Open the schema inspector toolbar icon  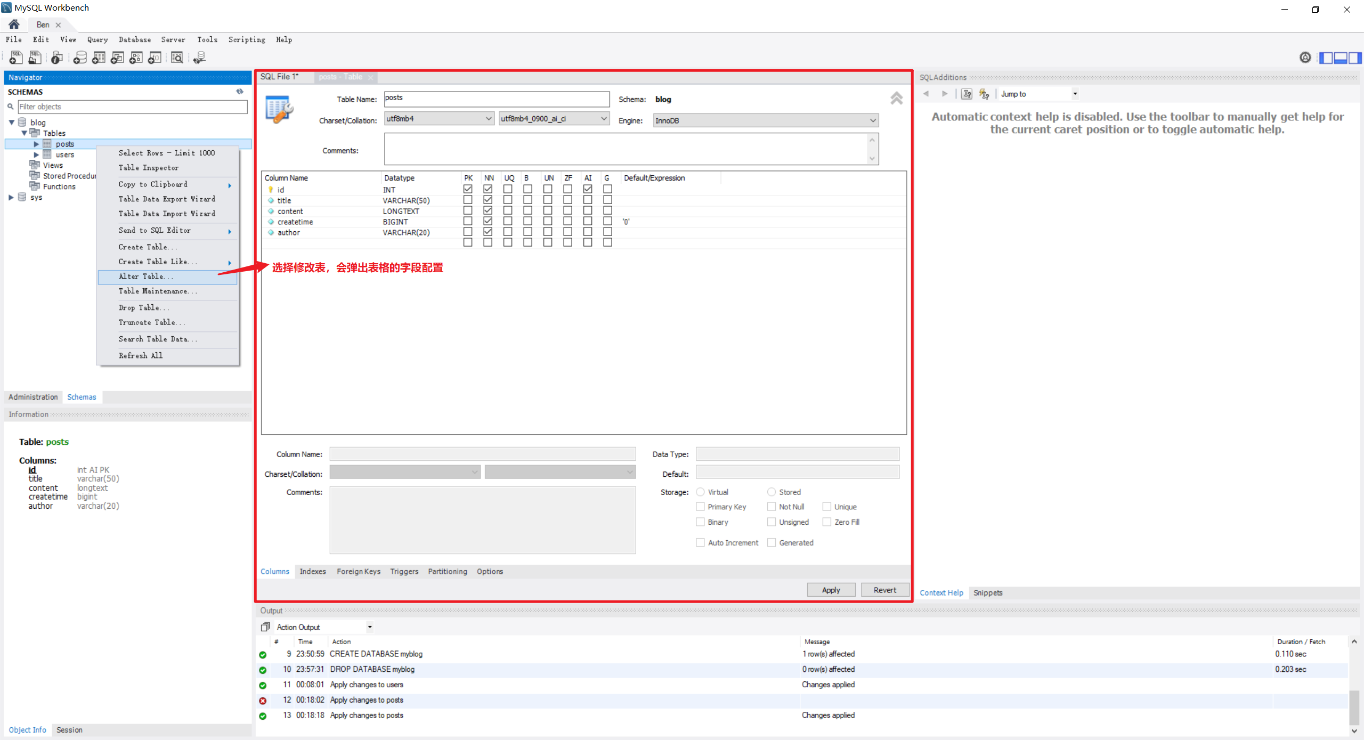[x=57, y=58]
